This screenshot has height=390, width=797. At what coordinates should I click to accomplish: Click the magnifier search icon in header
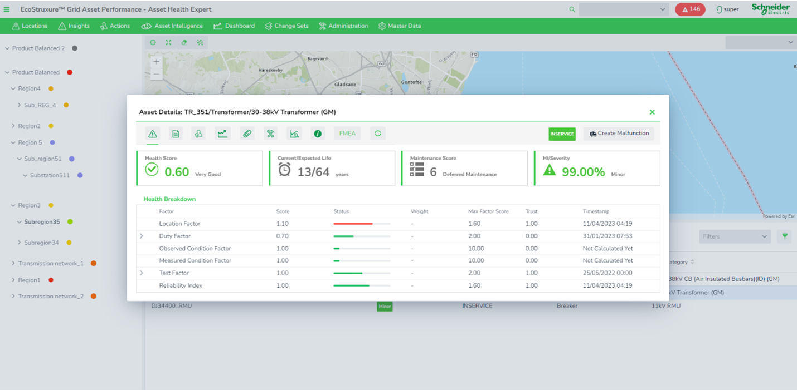[572, 9]
